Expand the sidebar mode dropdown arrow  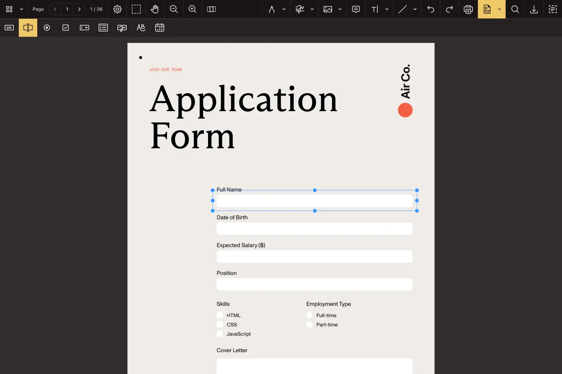tap(21, 9)
